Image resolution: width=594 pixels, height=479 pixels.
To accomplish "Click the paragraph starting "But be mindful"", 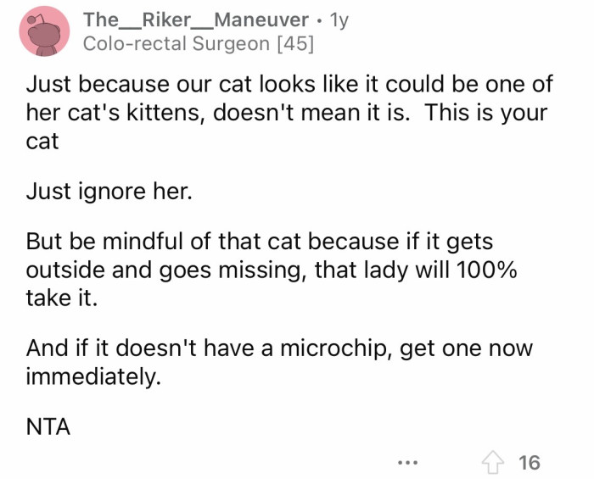I will (272, 271).
